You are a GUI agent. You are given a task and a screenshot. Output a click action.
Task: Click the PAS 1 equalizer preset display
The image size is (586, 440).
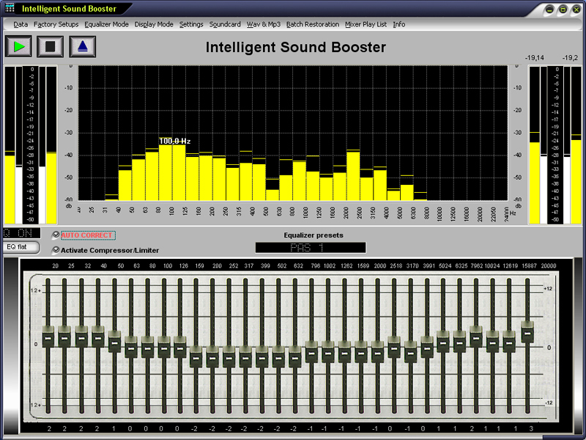(x=309, y=248)
